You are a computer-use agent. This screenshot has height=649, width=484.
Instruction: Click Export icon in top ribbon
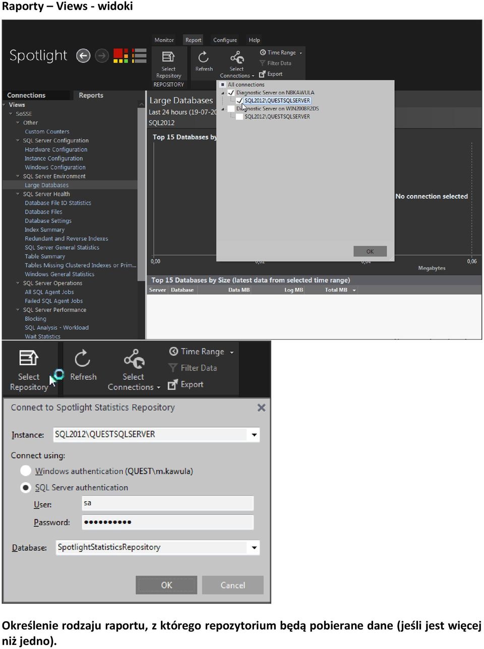262,74
